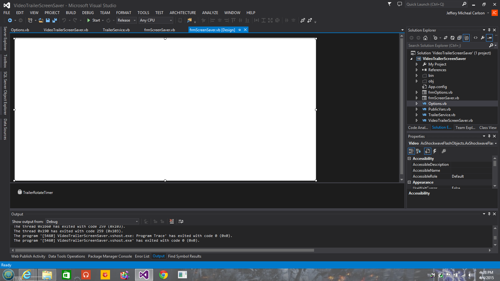Open the FORMAT menu

coord(124,13)
